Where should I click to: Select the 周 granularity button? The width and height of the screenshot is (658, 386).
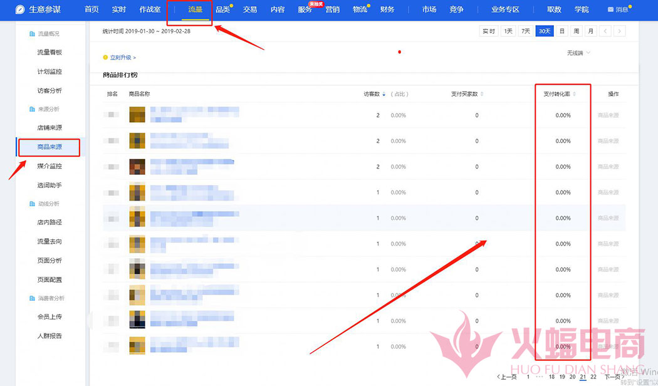point(576,31)
